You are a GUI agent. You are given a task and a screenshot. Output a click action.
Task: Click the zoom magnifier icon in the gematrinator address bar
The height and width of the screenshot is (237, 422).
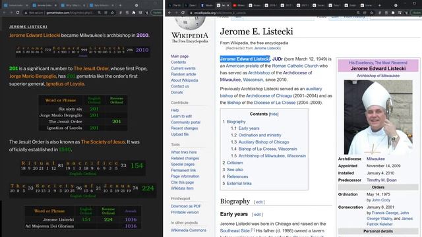tap(100, 13)
